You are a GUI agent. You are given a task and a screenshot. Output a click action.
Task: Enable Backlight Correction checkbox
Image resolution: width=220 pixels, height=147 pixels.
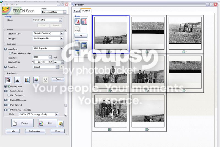tap(9, 100)
